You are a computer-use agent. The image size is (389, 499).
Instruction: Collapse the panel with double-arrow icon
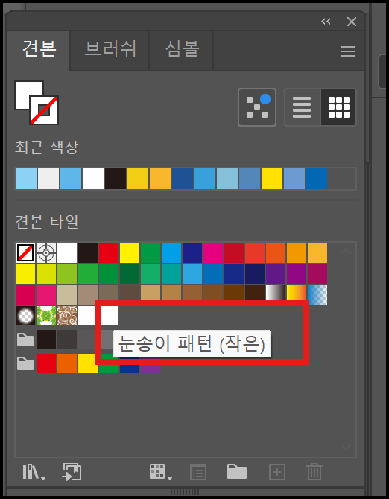click(x=326, y=22)
